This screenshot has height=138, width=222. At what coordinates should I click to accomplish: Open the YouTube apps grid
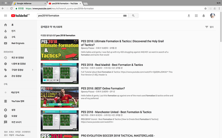196,16
